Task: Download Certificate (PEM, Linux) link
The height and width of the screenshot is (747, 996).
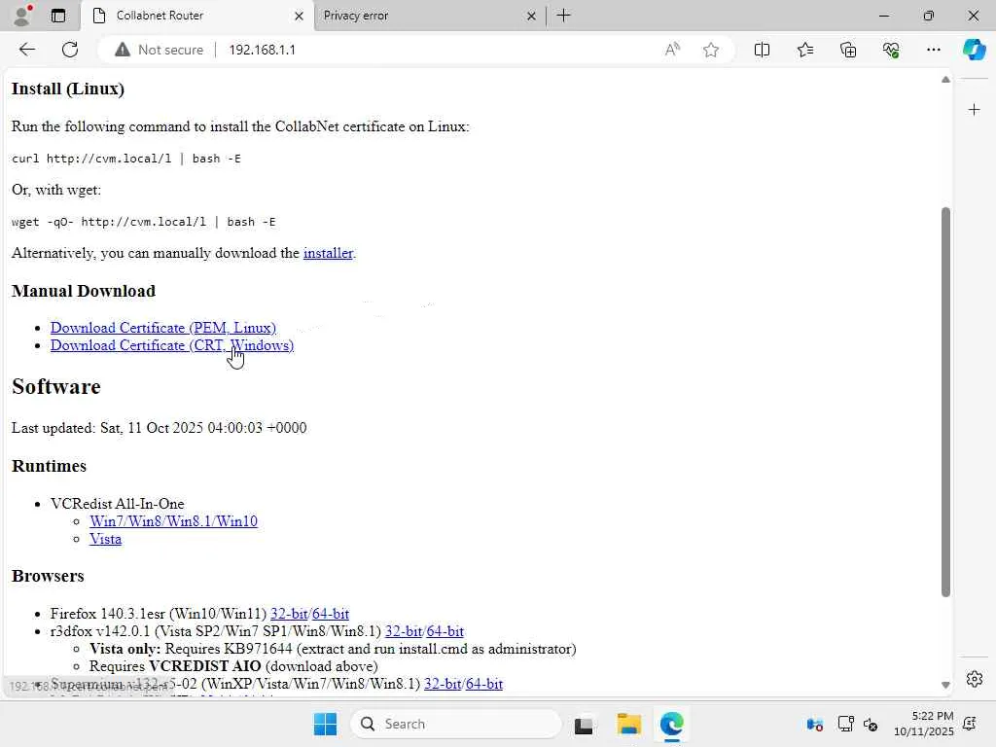Action: click(x=163, y=328)
